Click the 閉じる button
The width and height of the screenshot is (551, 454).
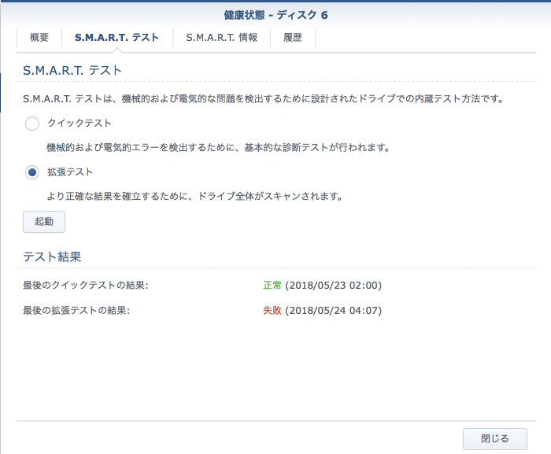pos(495,439)
